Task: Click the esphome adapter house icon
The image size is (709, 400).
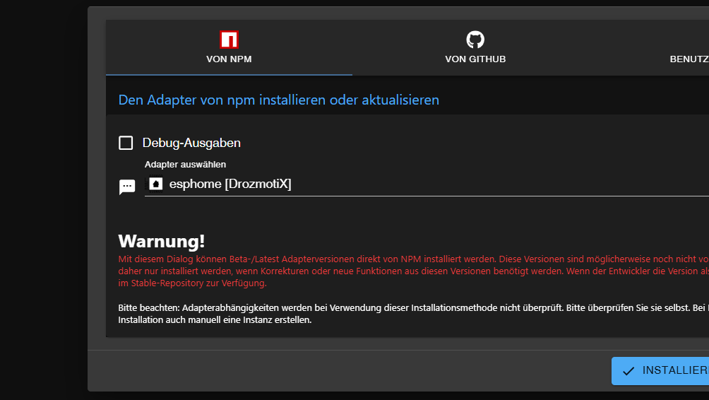Action: point(156,184)
